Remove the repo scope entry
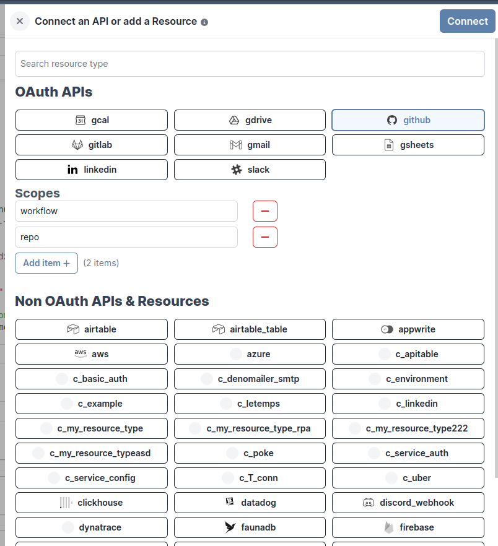Image resolution: width=498 pixels, height=546 pixels. 264,237
